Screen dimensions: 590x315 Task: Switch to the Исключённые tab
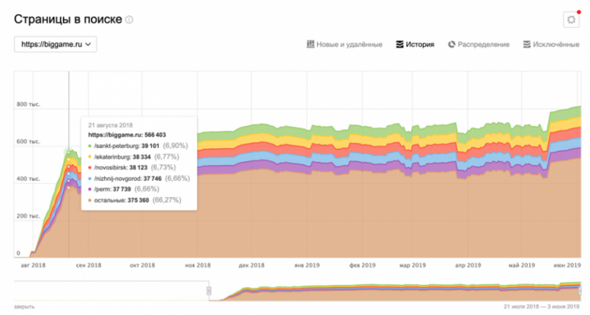point(551,44)
